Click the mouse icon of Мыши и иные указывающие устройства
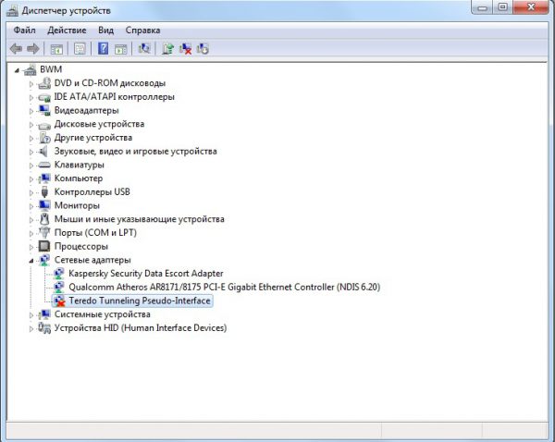 (44, 219)
